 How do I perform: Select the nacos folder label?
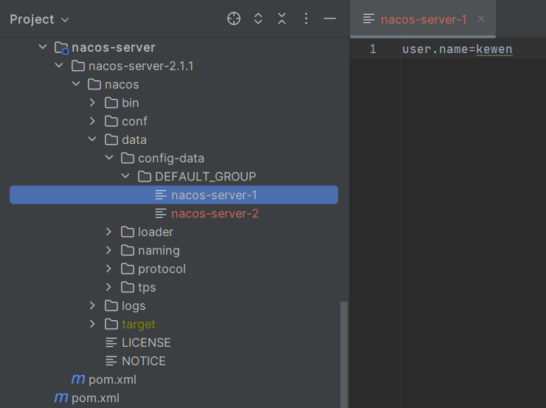coord(122,85)
